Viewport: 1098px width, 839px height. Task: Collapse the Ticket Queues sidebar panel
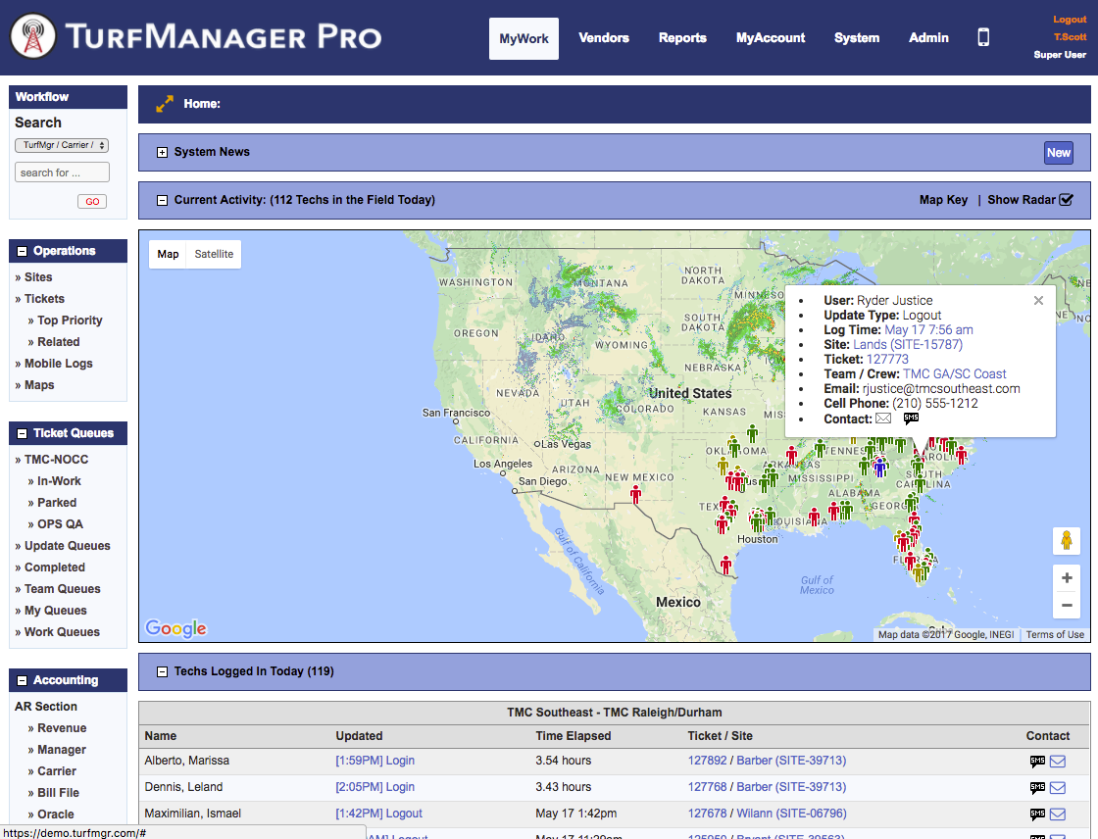(22, 433)
